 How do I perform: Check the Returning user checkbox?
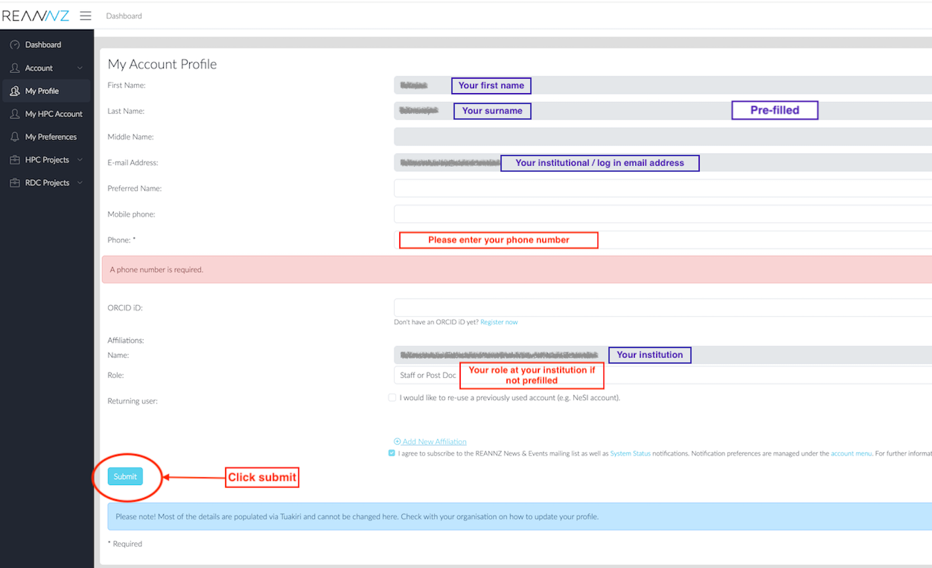tap(392, 397)
